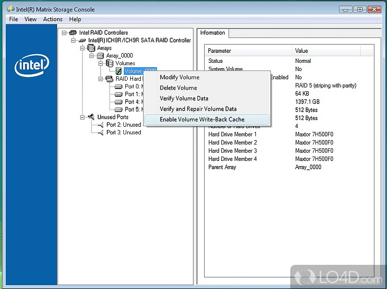Collapse the Volumes tree node
The width and height of the screenshot is (387, 289).
coord(101,63)
